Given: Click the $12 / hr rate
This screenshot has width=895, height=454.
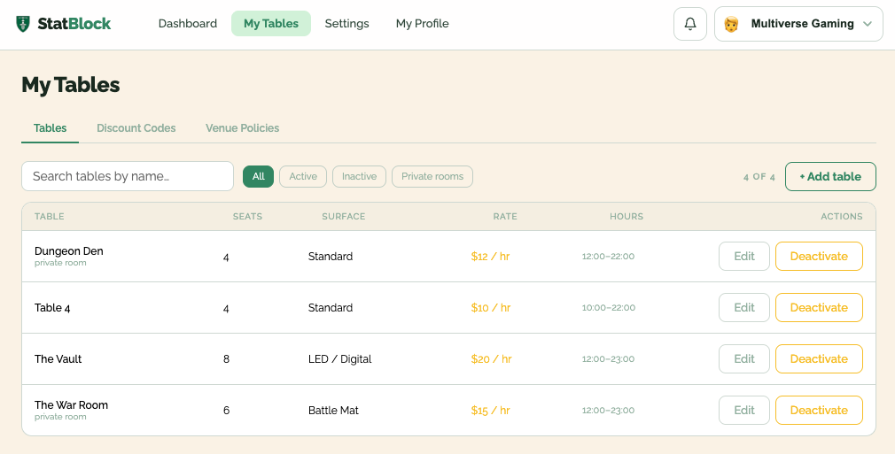Looking at the screenshot, I should click(490, 257).
